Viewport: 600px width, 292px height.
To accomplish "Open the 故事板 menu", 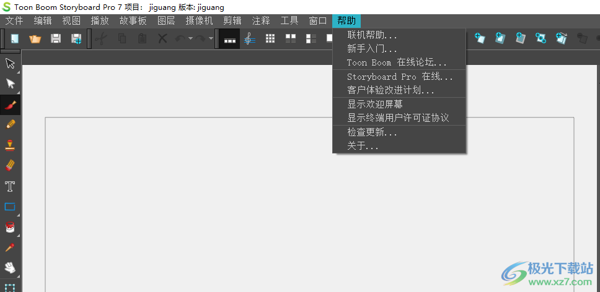I will pyautogui.click(x=133, y=20).
